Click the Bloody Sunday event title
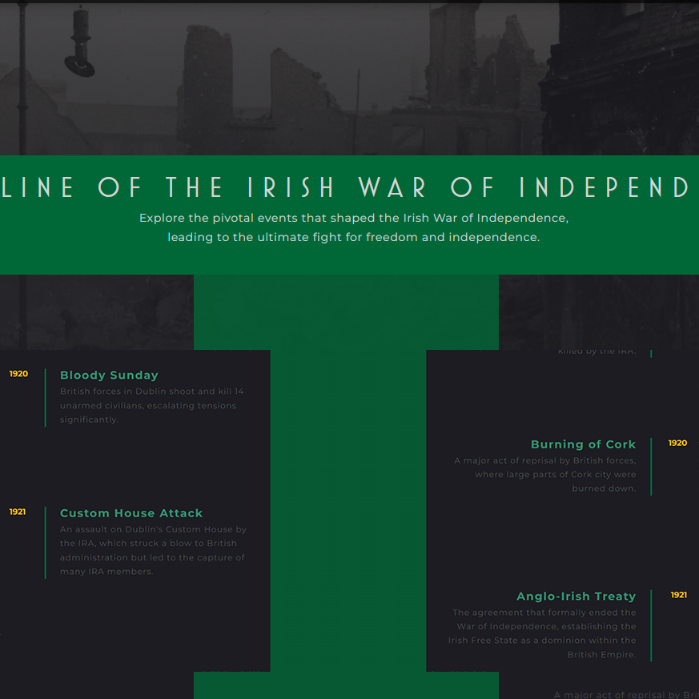 (x=109, y=375)
